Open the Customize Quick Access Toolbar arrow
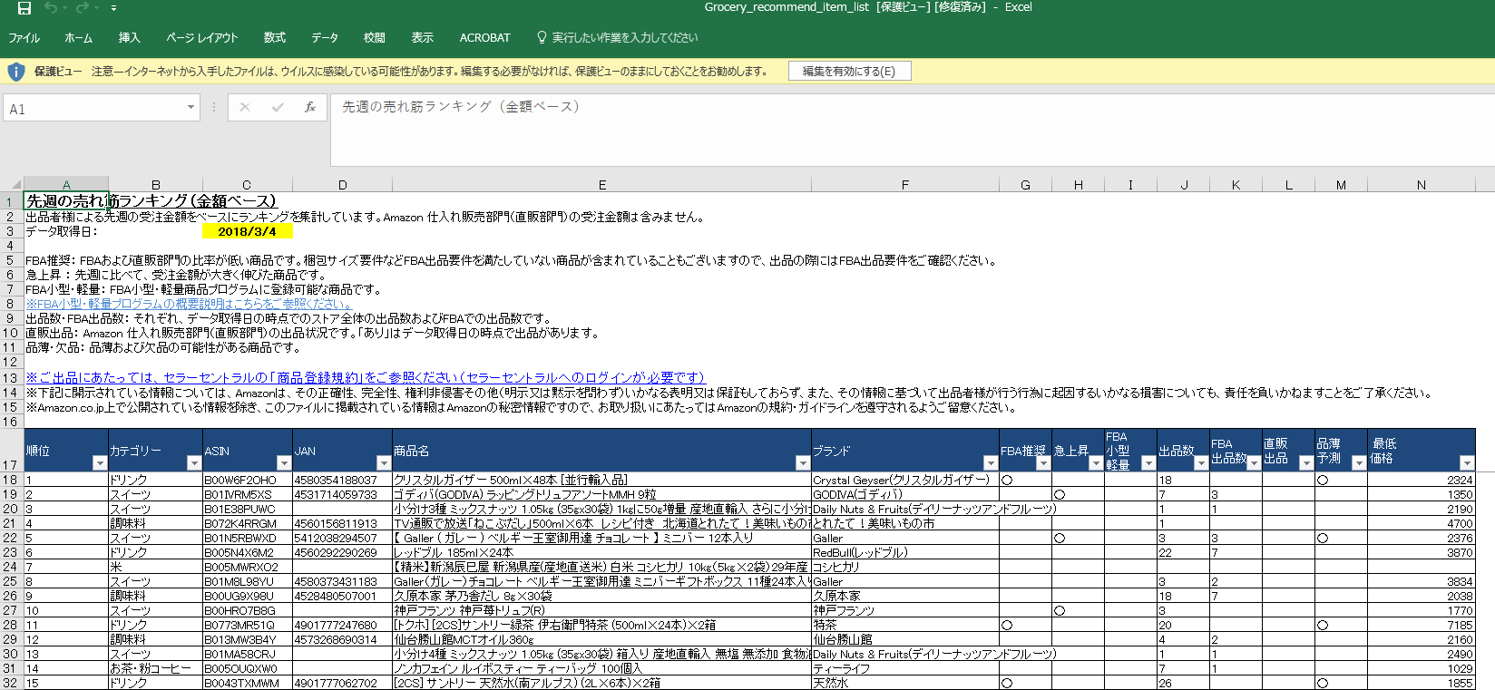1495x690 pixels. (113, 8)
